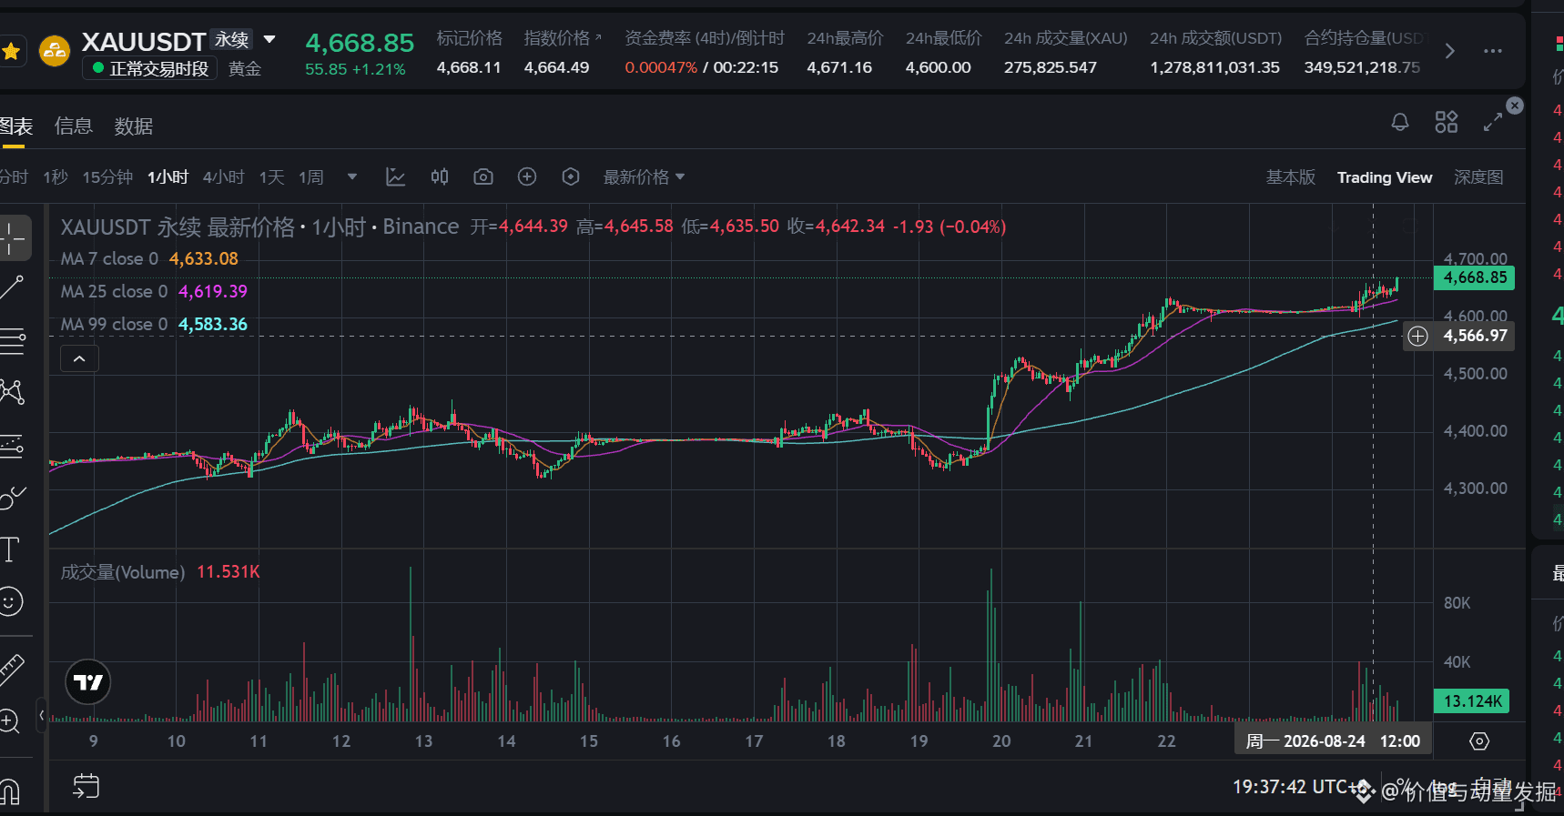Click the MA 25 close indicator legend
Screen dimensions: 1564x816
pos(154,292)
